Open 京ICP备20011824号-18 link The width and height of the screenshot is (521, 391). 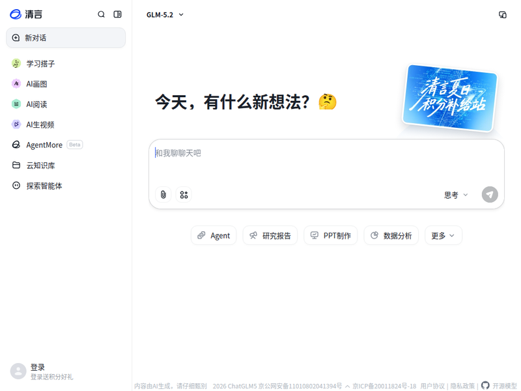[384, 386]
